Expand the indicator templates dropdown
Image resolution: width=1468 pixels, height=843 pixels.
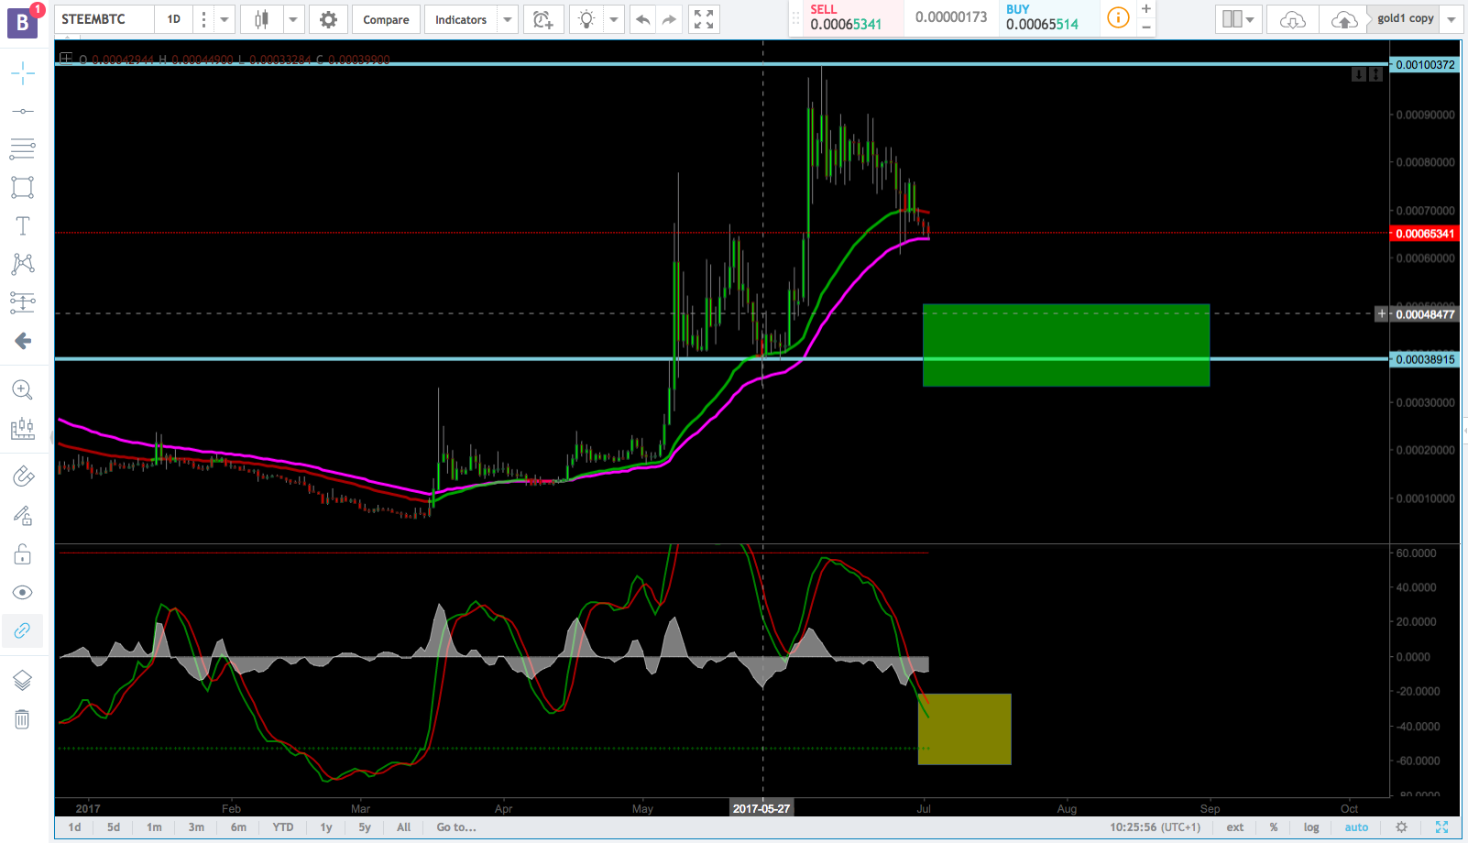508,19
